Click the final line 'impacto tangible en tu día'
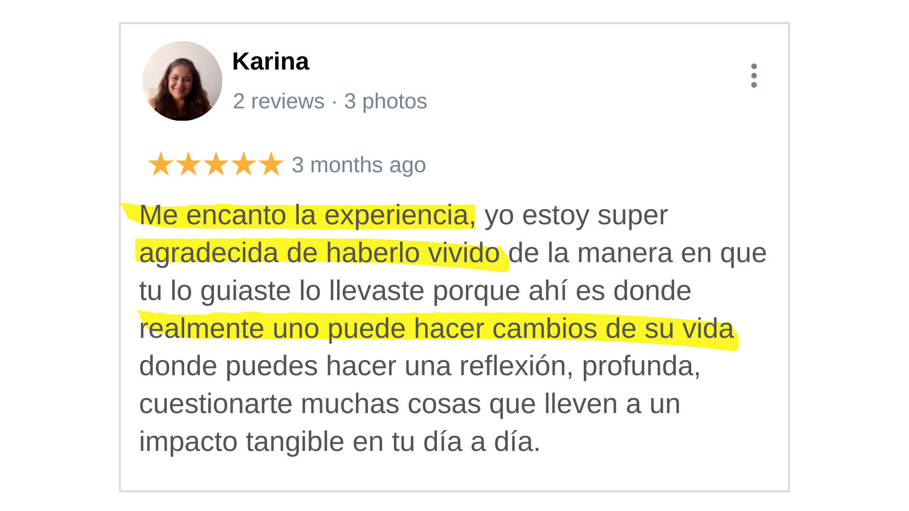Viewport: 909px width, 511px height. click(x=339, y=442)
